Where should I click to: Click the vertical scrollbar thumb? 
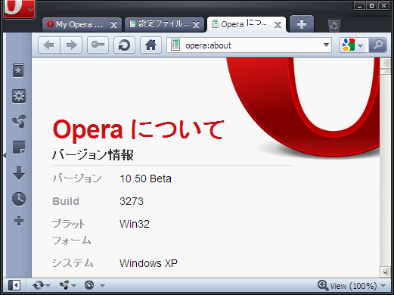(x=385, y=72)
